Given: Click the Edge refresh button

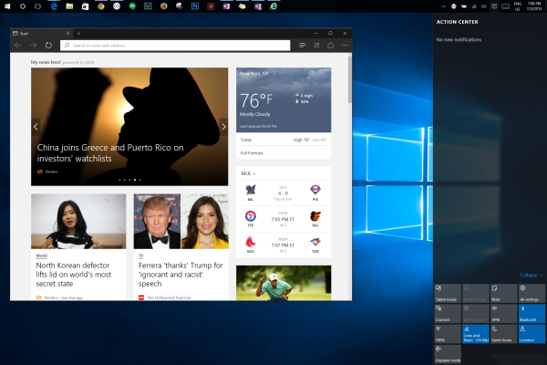Looking at the screenshot, I should click(46, 45).
